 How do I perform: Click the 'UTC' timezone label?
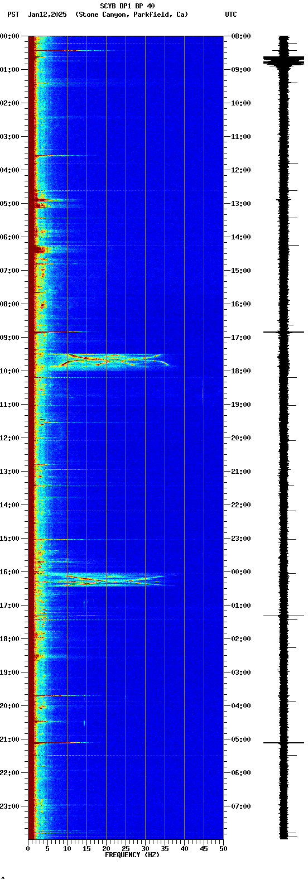[x=231, y=15]
